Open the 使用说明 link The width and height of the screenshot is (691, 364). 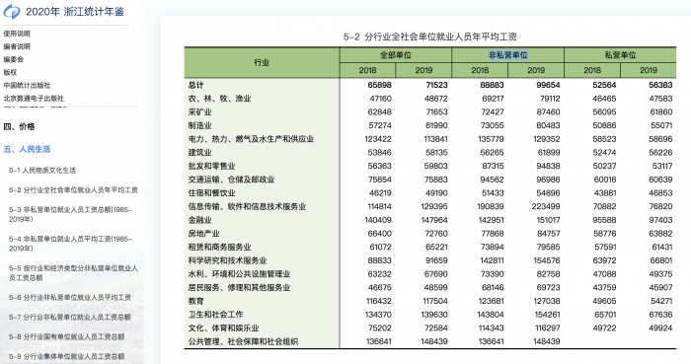pos(17,34)
